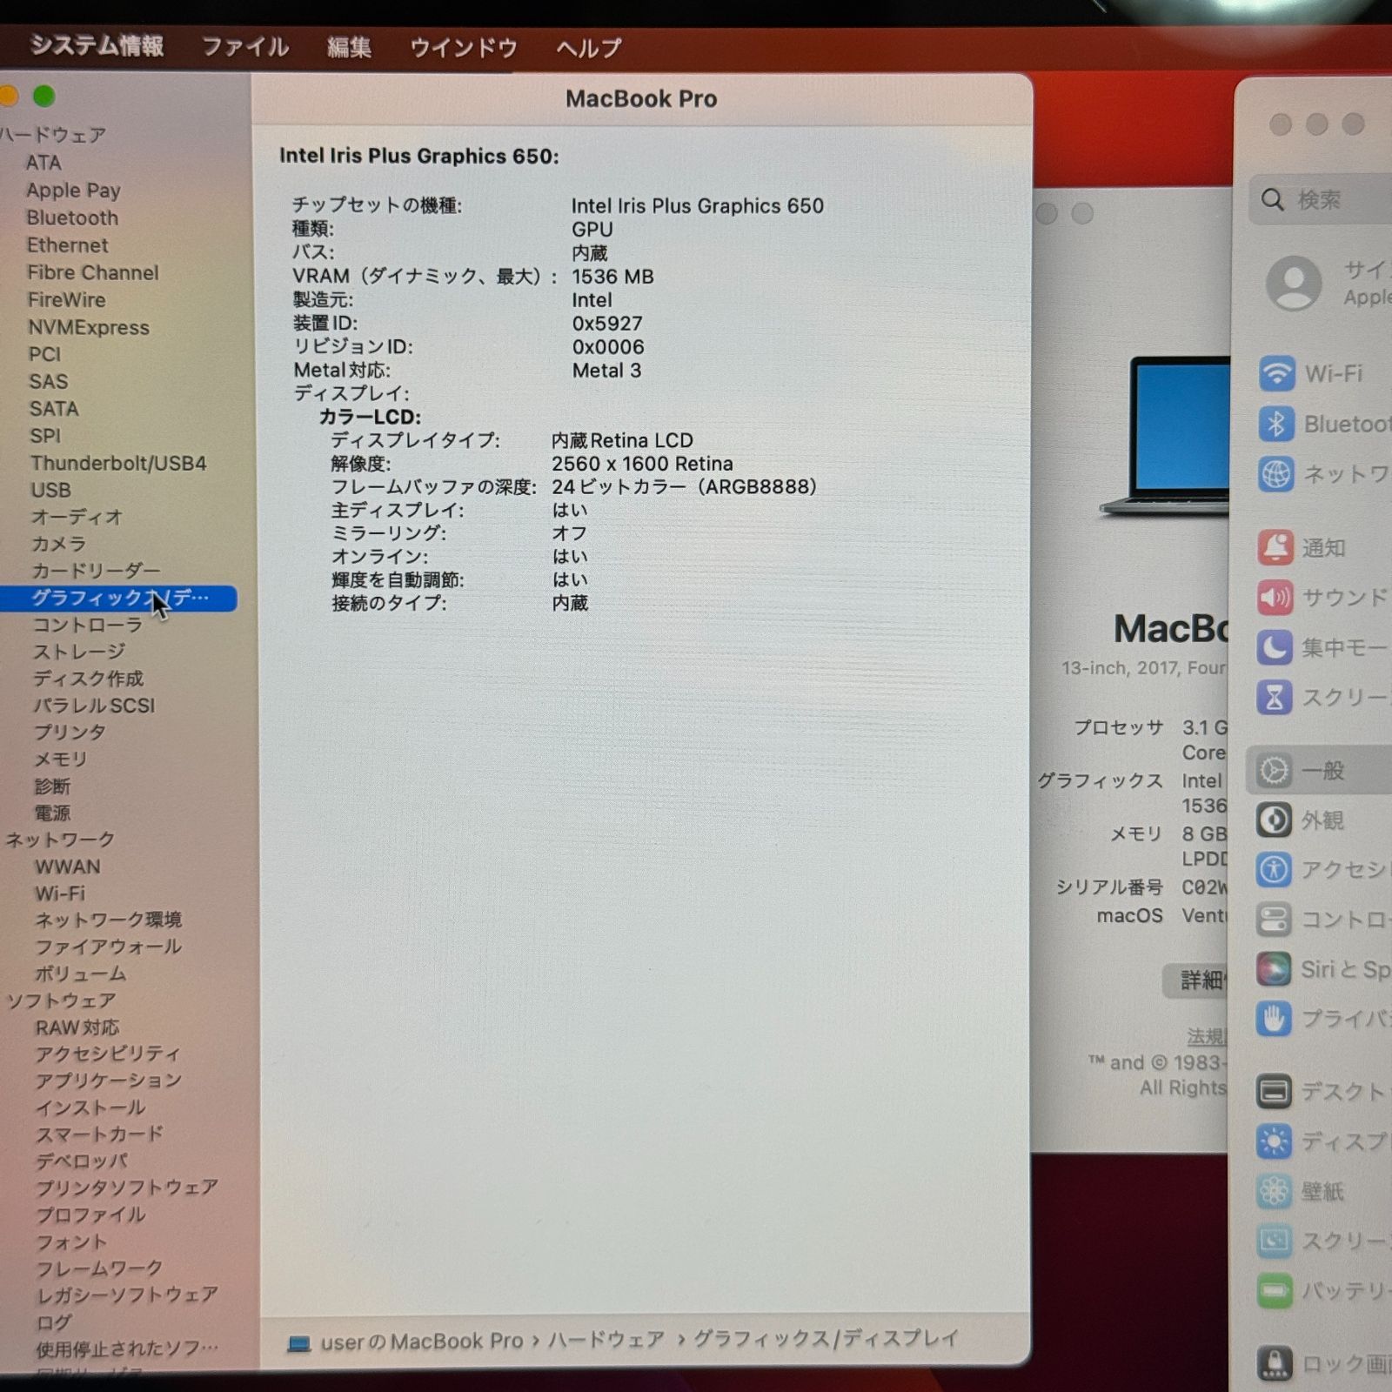The image size is (1392, 1392).
Task: Open the 通知 bell icon in System Settings
Action: click(x=1275, y=547)
